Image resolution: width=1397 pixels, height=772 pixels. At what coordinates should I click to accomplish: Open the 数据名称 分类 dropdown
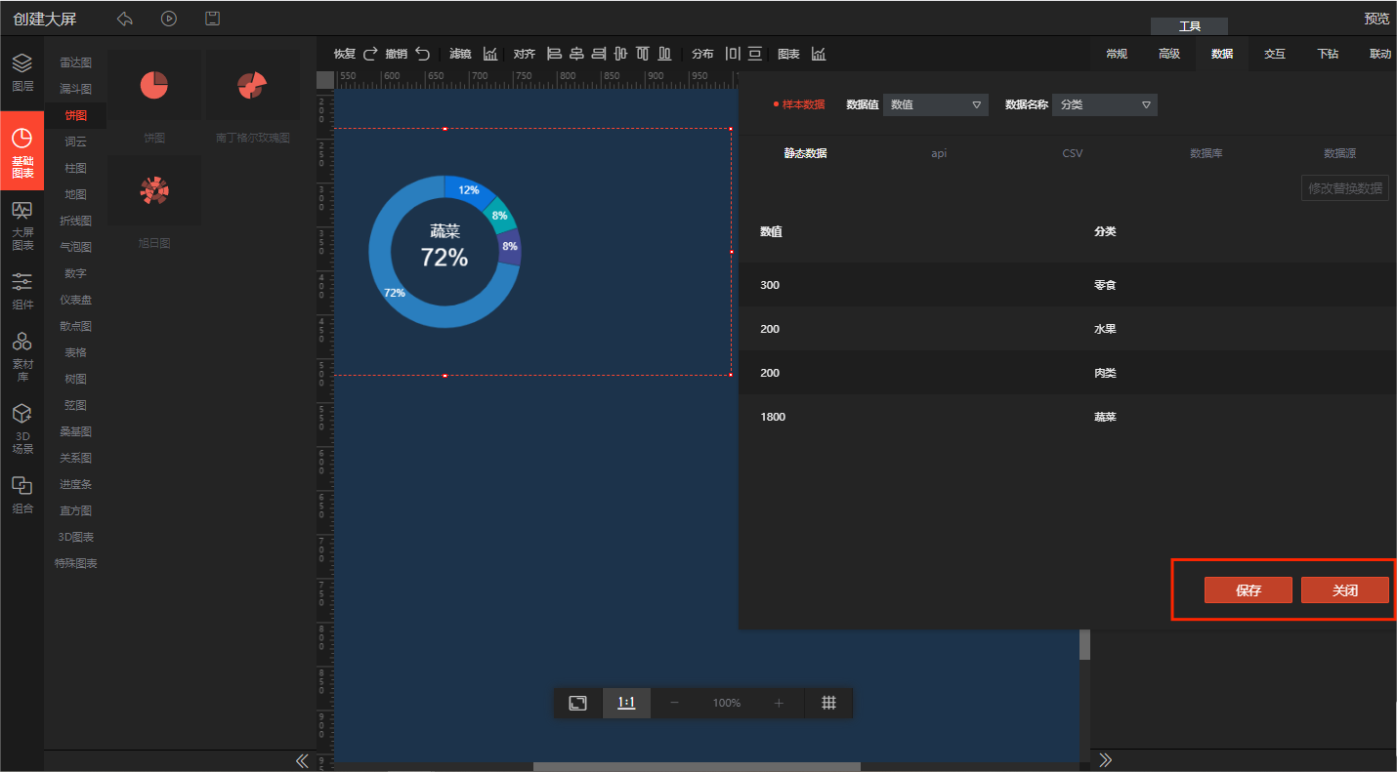point(1104,104)
